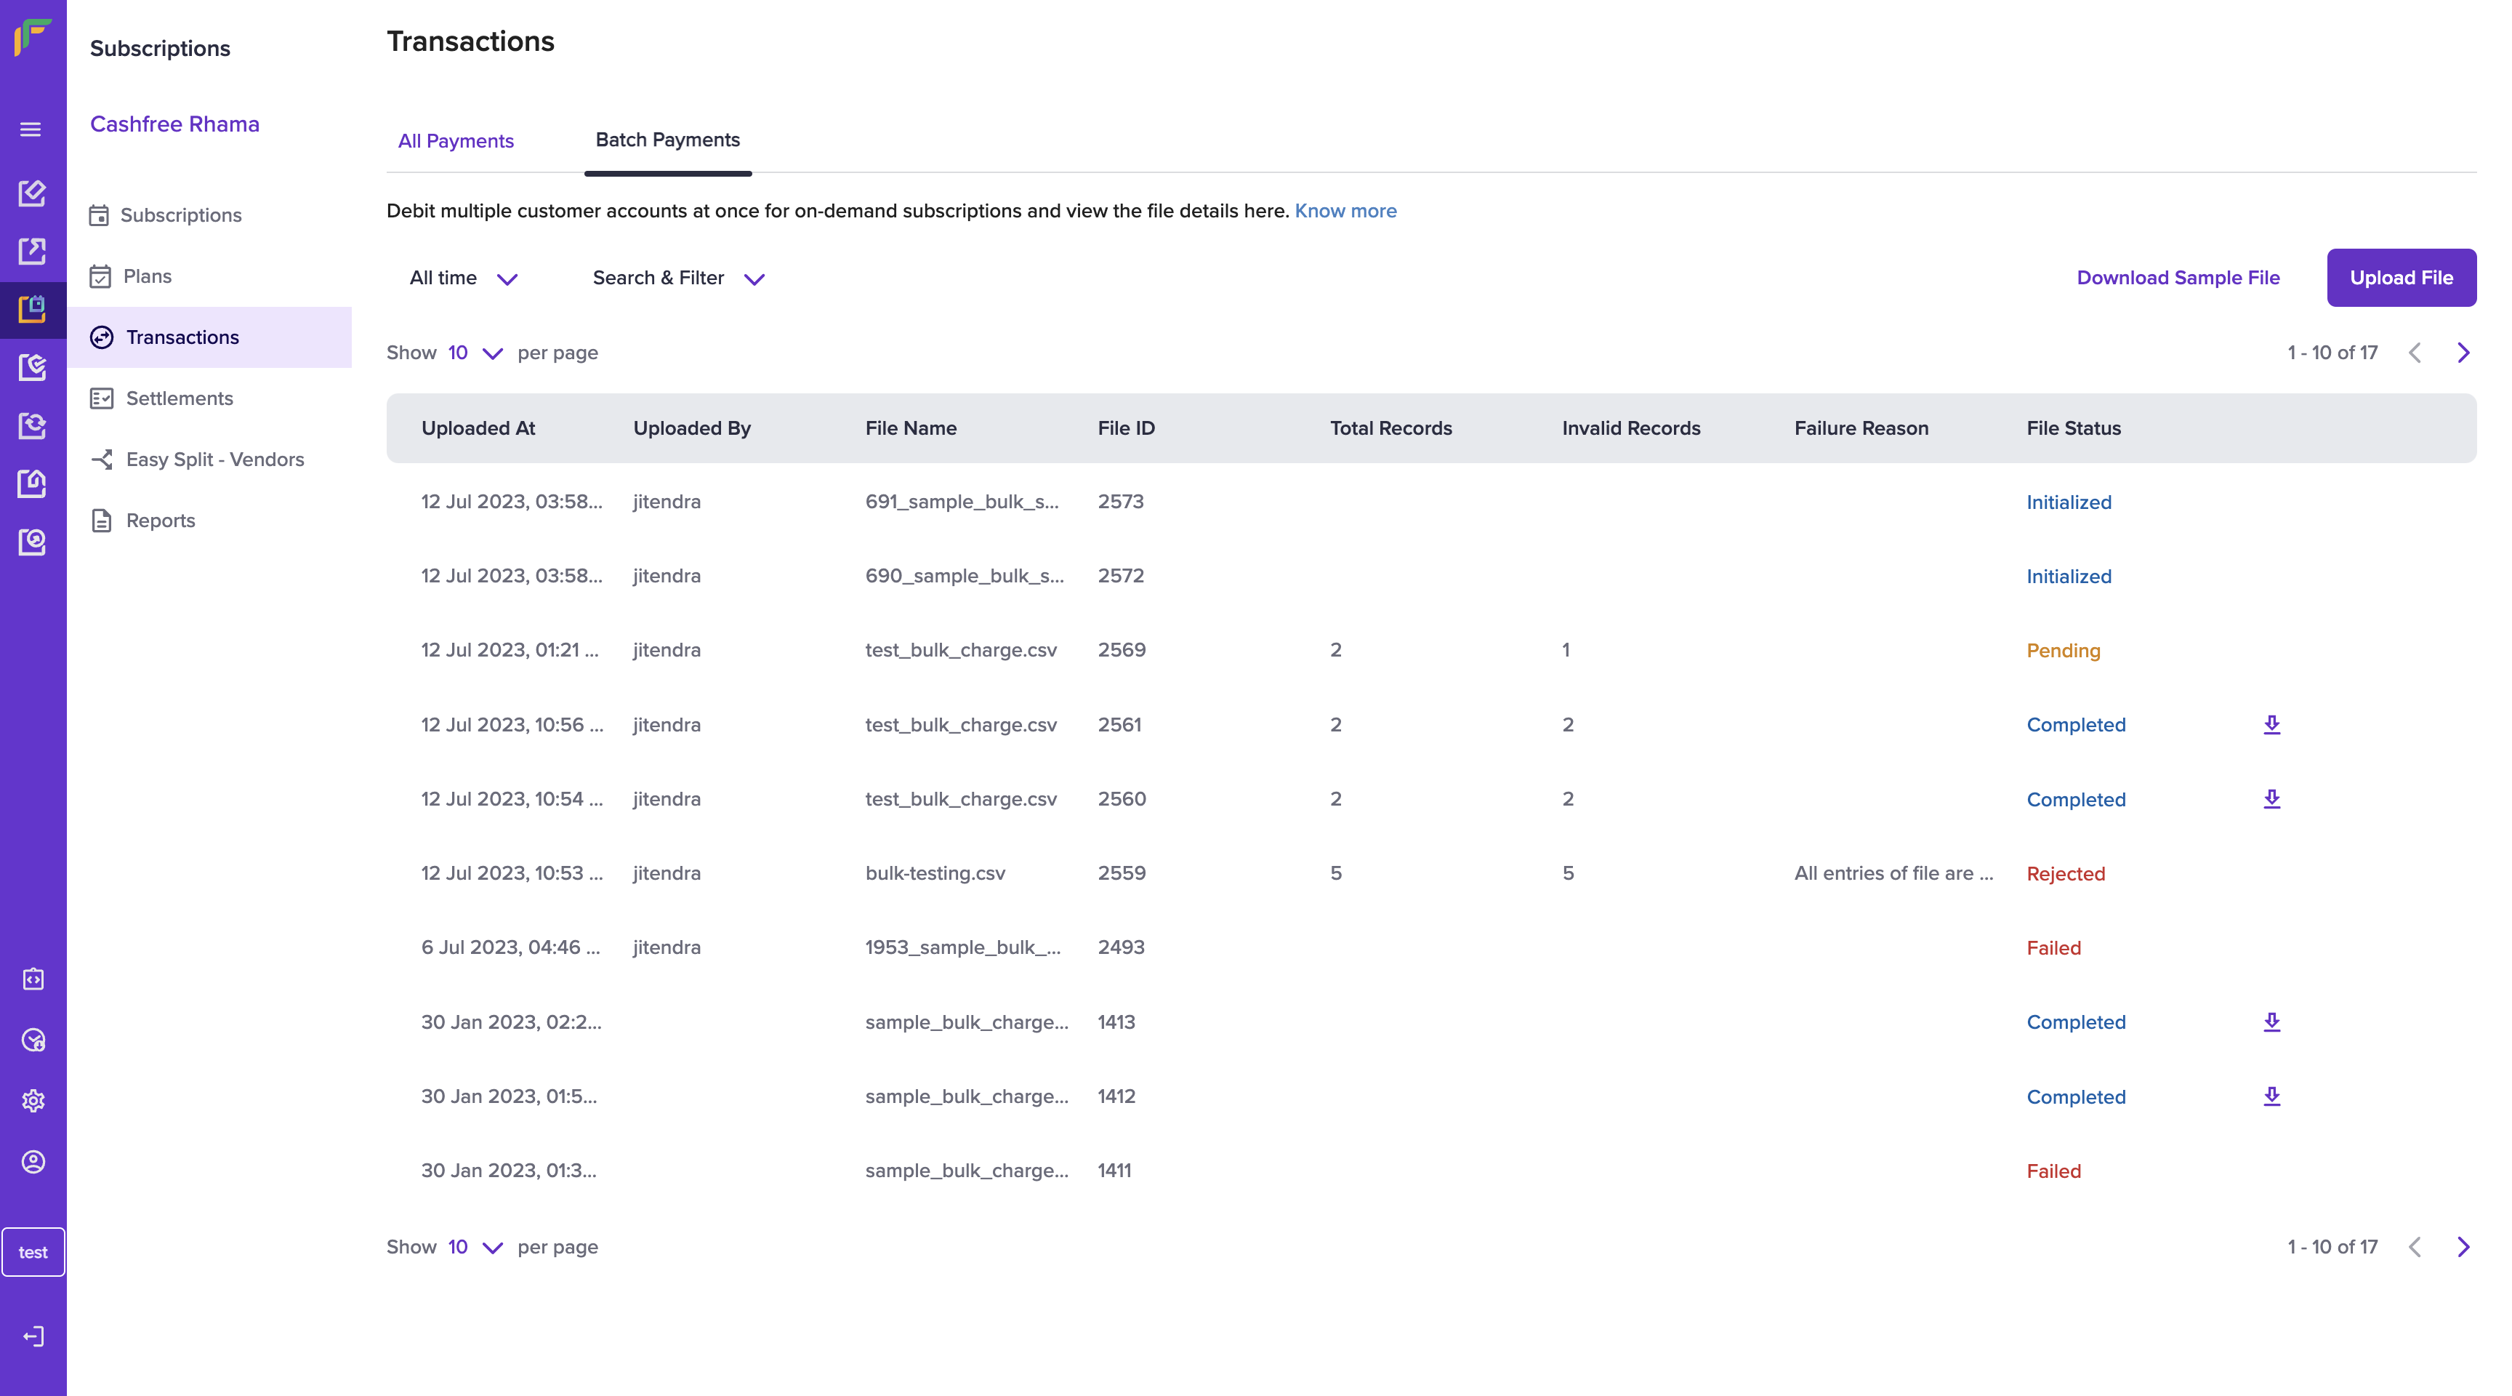Viewport: 2512px width, 1396px height.
Task: Download results for file ID 1412
Action: click(2271, 1096)
